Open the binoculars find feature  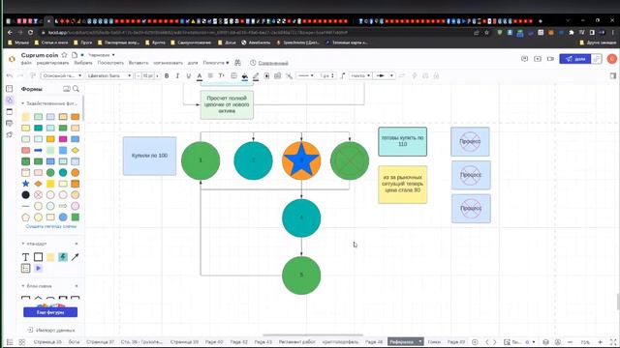click(237, 63)
